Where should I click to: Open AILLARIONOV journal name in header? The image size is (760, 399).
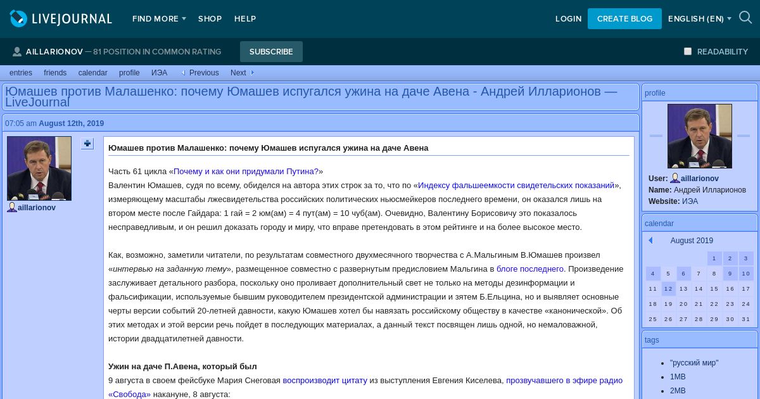tap(54, 52)
